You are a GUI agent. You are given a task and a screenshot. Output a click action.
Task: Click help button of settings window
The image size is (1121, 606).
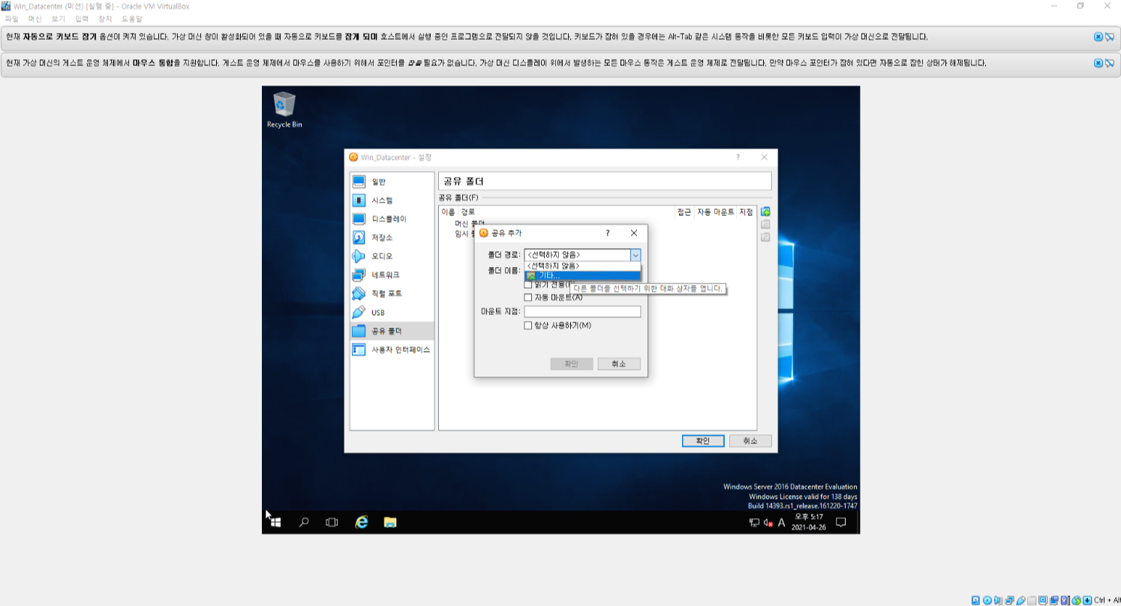[x=738, y=157]
